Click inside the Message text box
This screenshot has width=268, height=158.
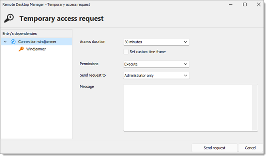(x=187, y=108)
